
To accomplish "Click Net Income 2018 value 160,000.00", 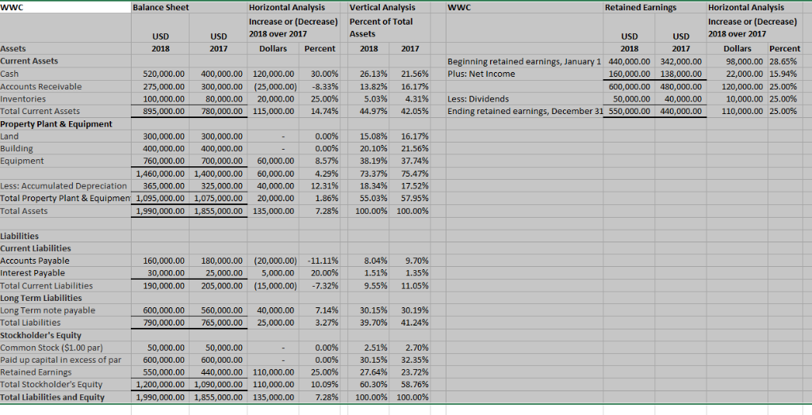I will tap(629, 74).
